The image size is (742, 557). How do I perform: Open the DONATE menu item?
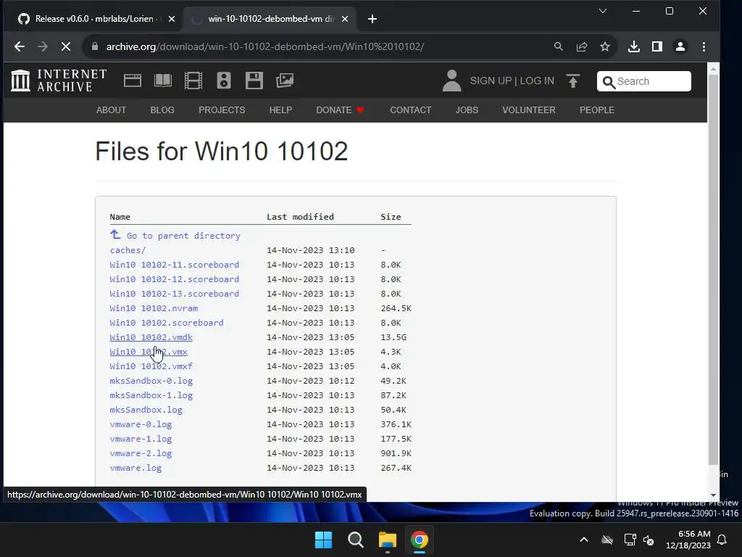tap(340, 110)
